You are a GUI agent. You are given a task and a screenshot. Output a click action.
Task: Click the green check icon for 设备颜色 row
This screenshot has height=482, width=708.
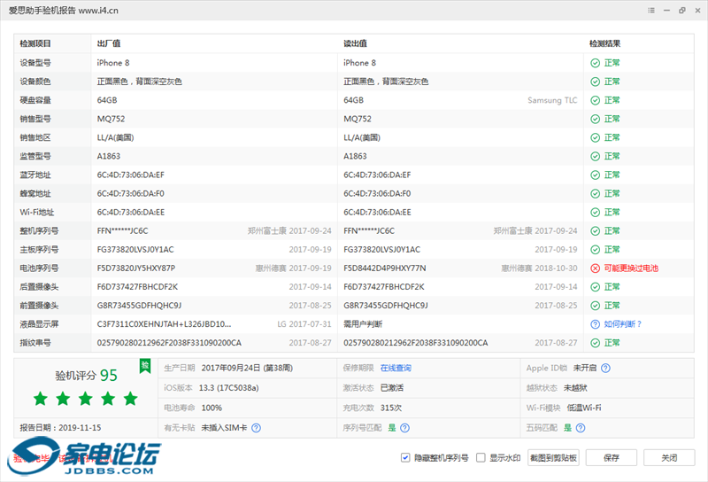pos(595,82)
